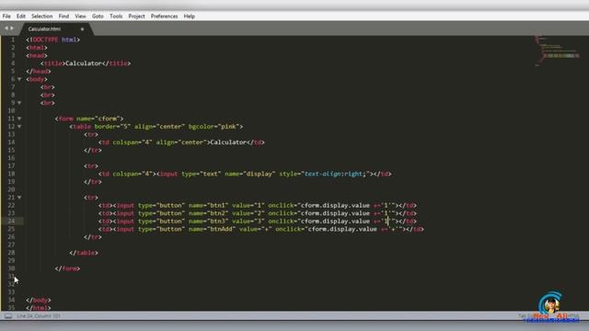Click the HTML syntax label in status bar
Image resolution: width=589 pixels, height=331 pixels.
pyautogui.click(x=573, y=316)
